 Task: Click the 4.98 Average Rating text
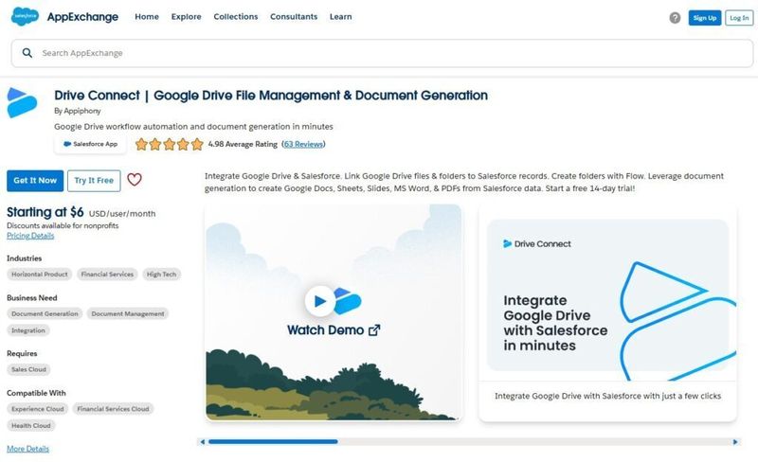tap(243, 144)
